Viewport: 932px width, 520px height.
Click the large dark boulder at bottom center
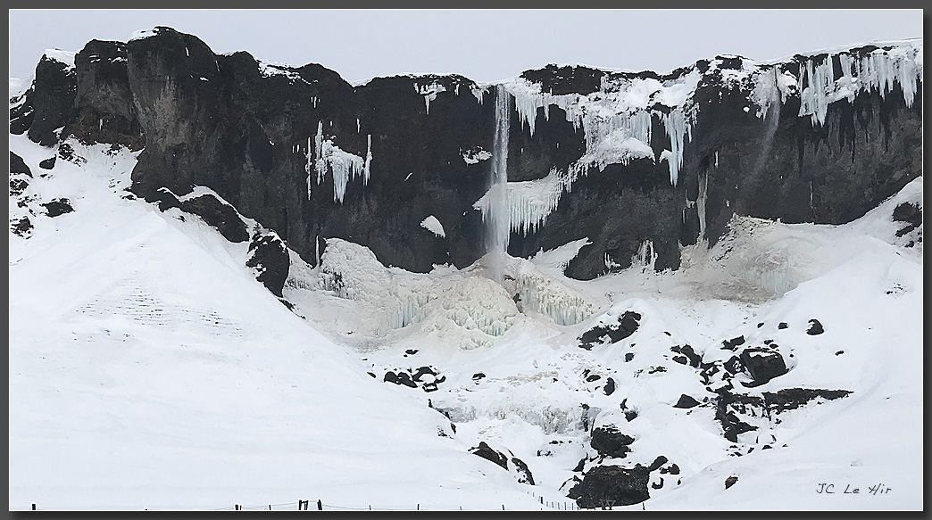612,486
